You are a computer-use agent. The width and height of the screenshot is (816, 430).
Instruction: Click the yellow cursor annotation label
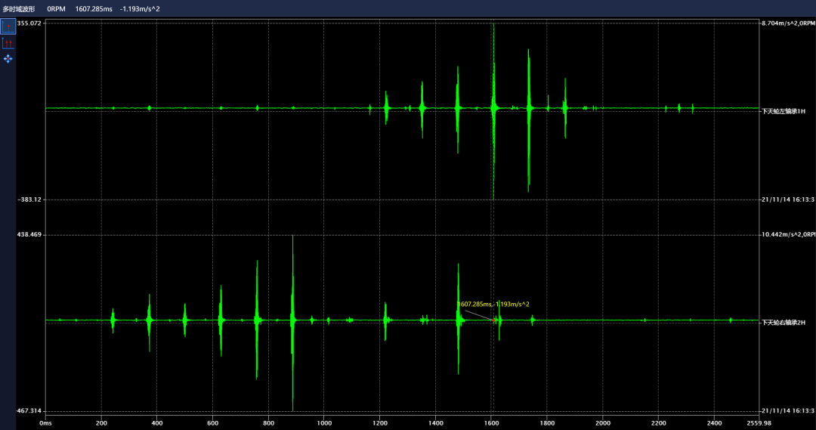(493, 305)
